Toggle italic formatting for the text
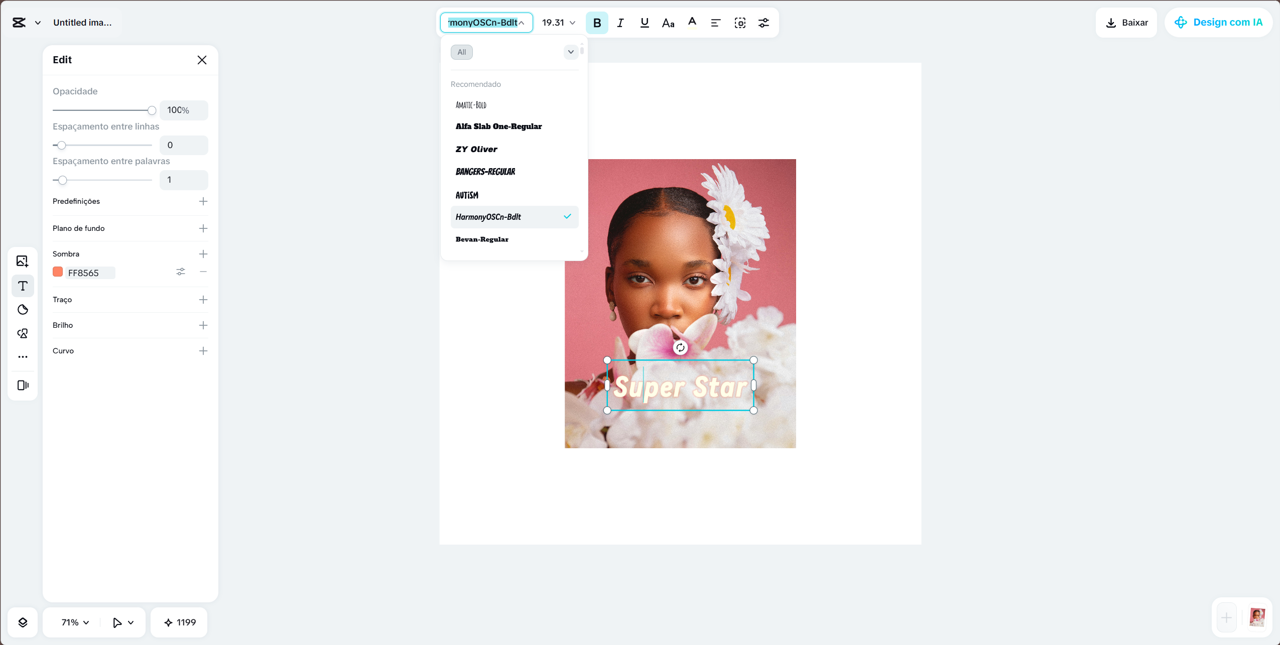 coord(620,23)
